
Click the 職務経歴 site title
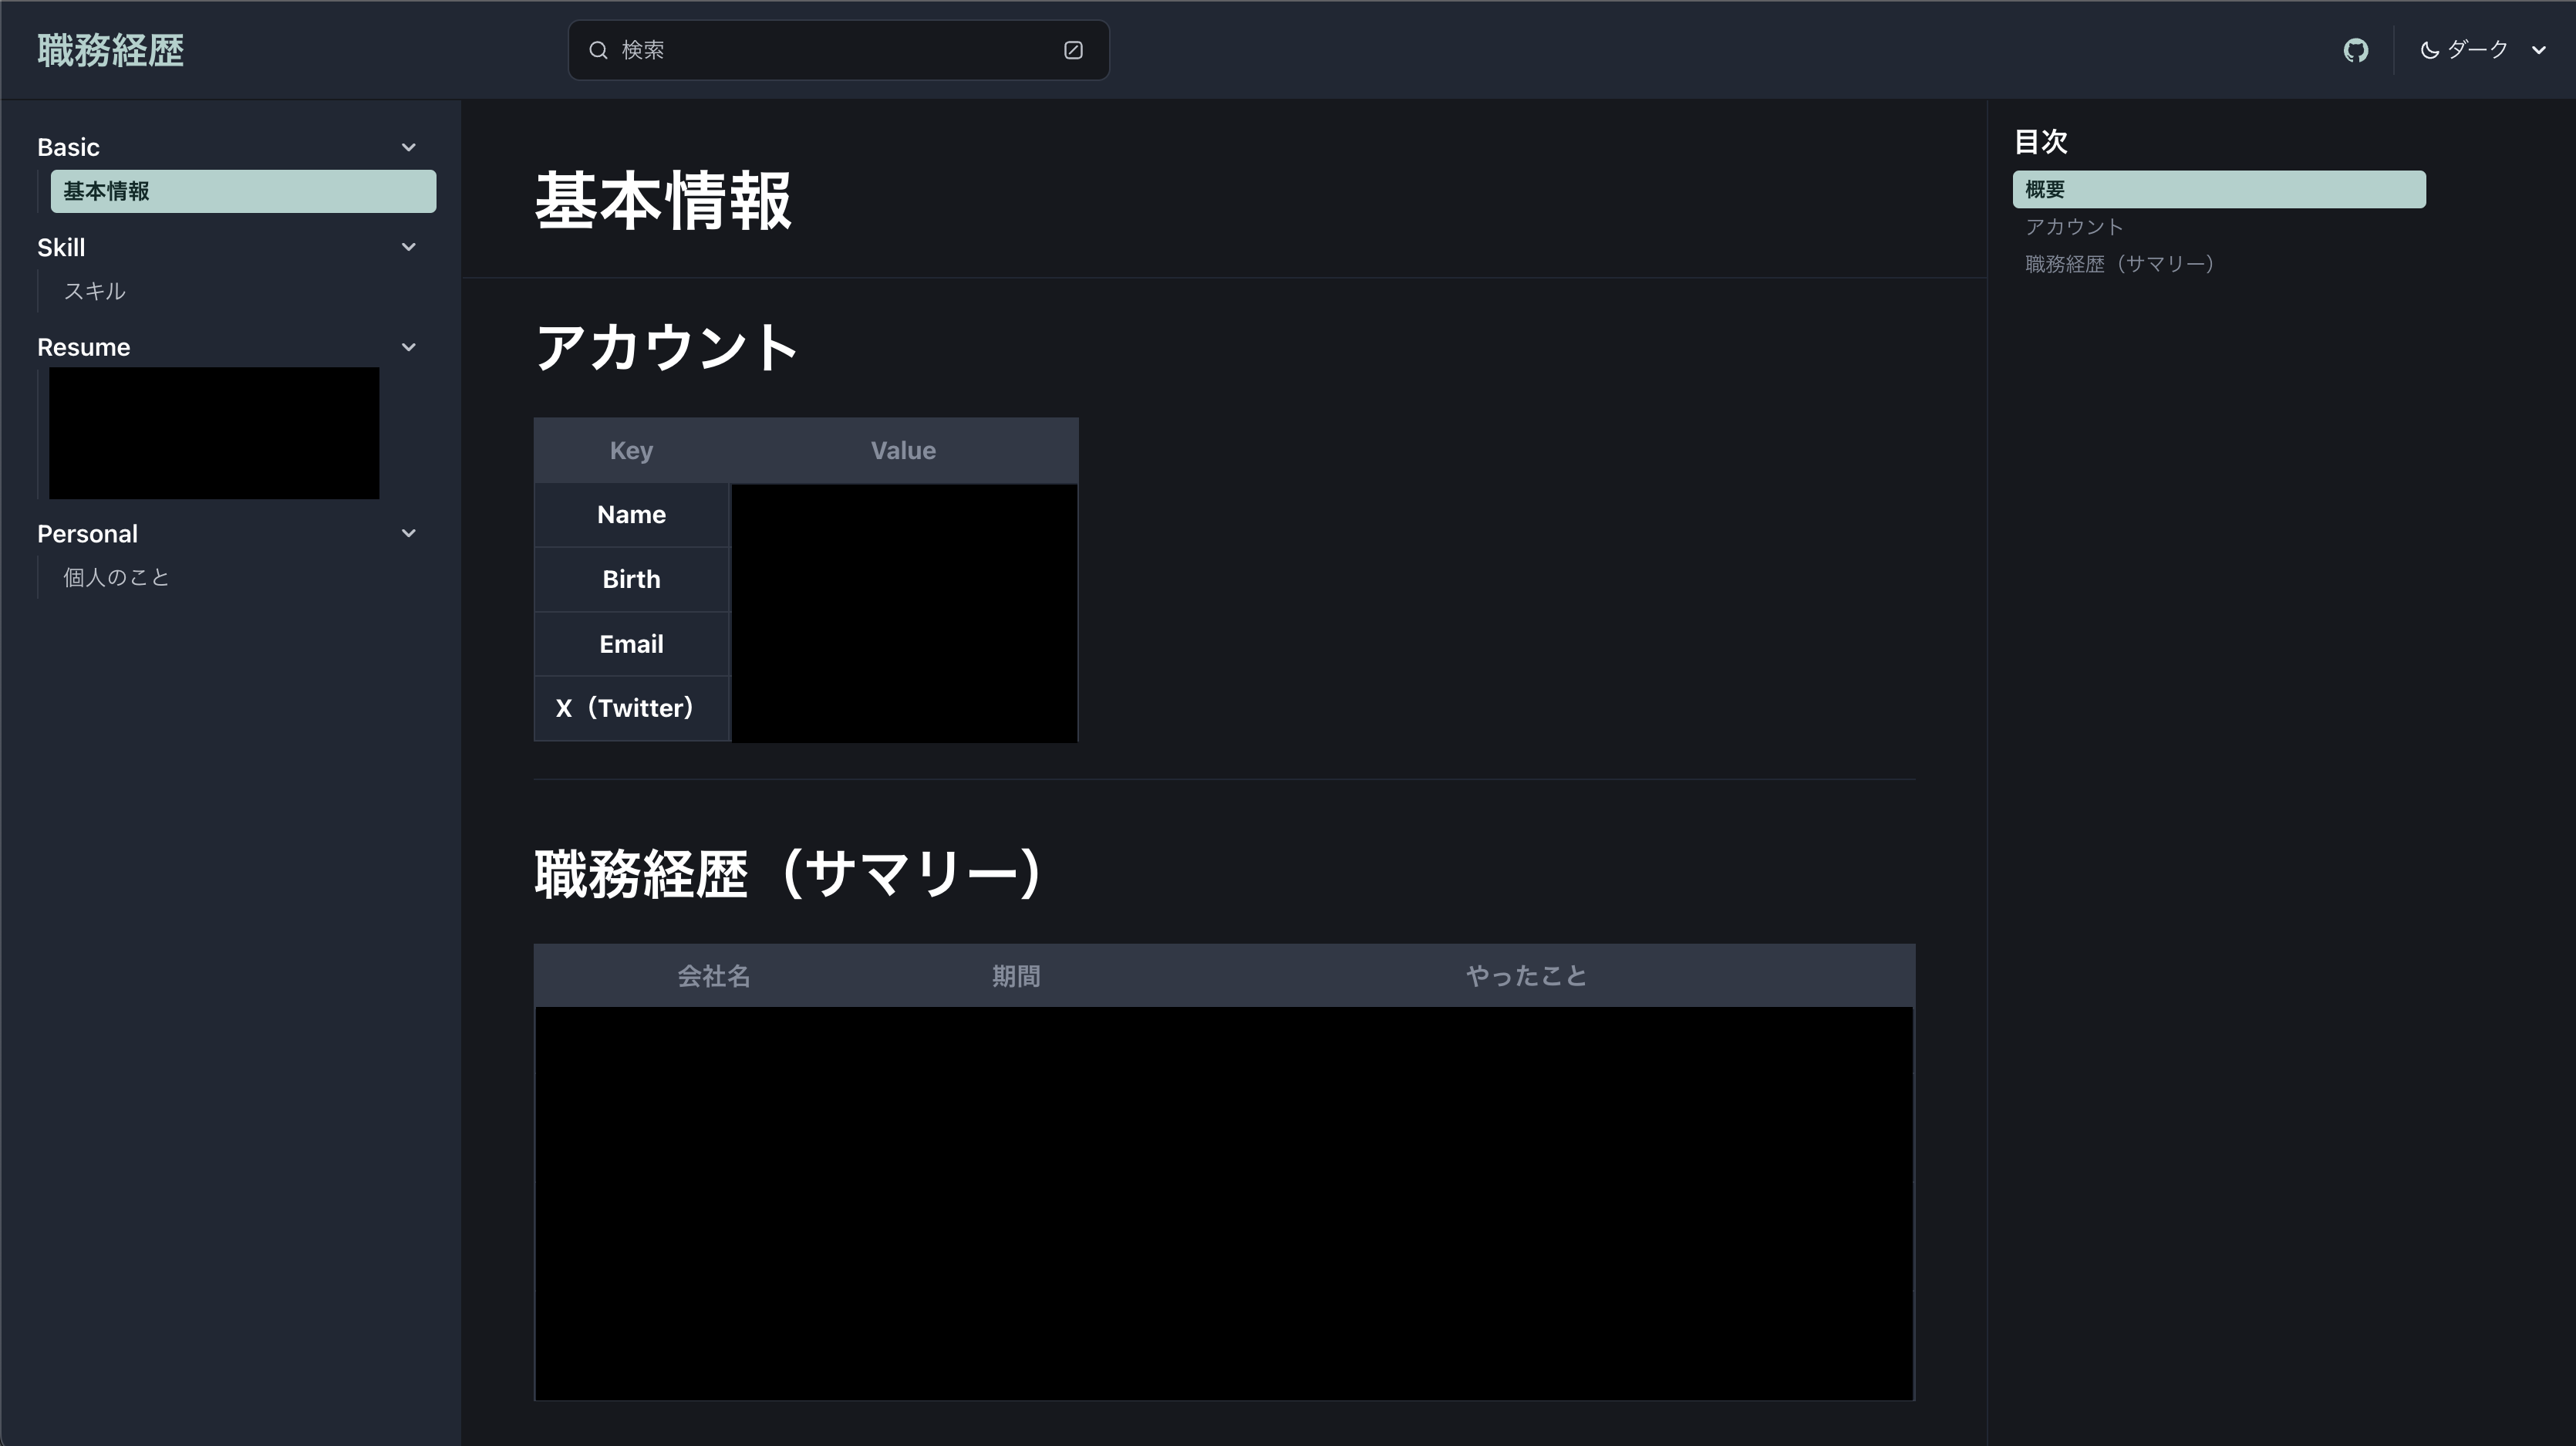click(110, 49)
